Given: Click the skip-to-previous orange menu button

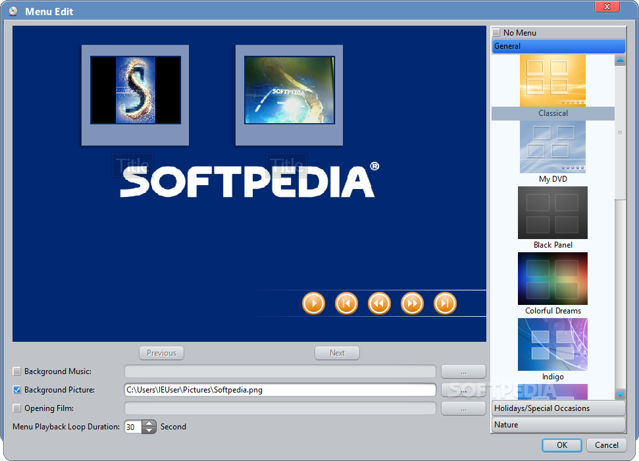Looking at the screenshot, I should (x=346, y=304).
